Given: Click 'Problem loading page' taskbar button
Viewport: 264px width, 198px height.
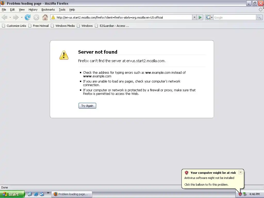Looking at the screenshot, I should [x=72, y=194].
